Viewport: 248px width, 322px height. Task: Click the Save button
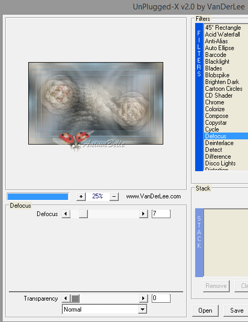coord(236,311)
